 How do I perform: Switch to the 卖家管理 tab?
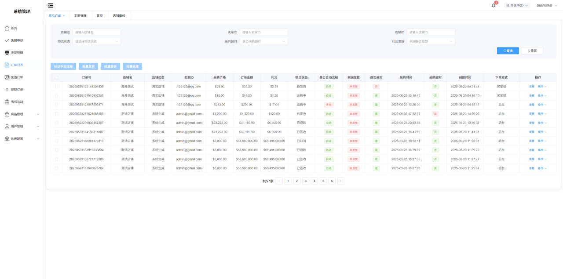pyautogui.click(x=80, y=16)
